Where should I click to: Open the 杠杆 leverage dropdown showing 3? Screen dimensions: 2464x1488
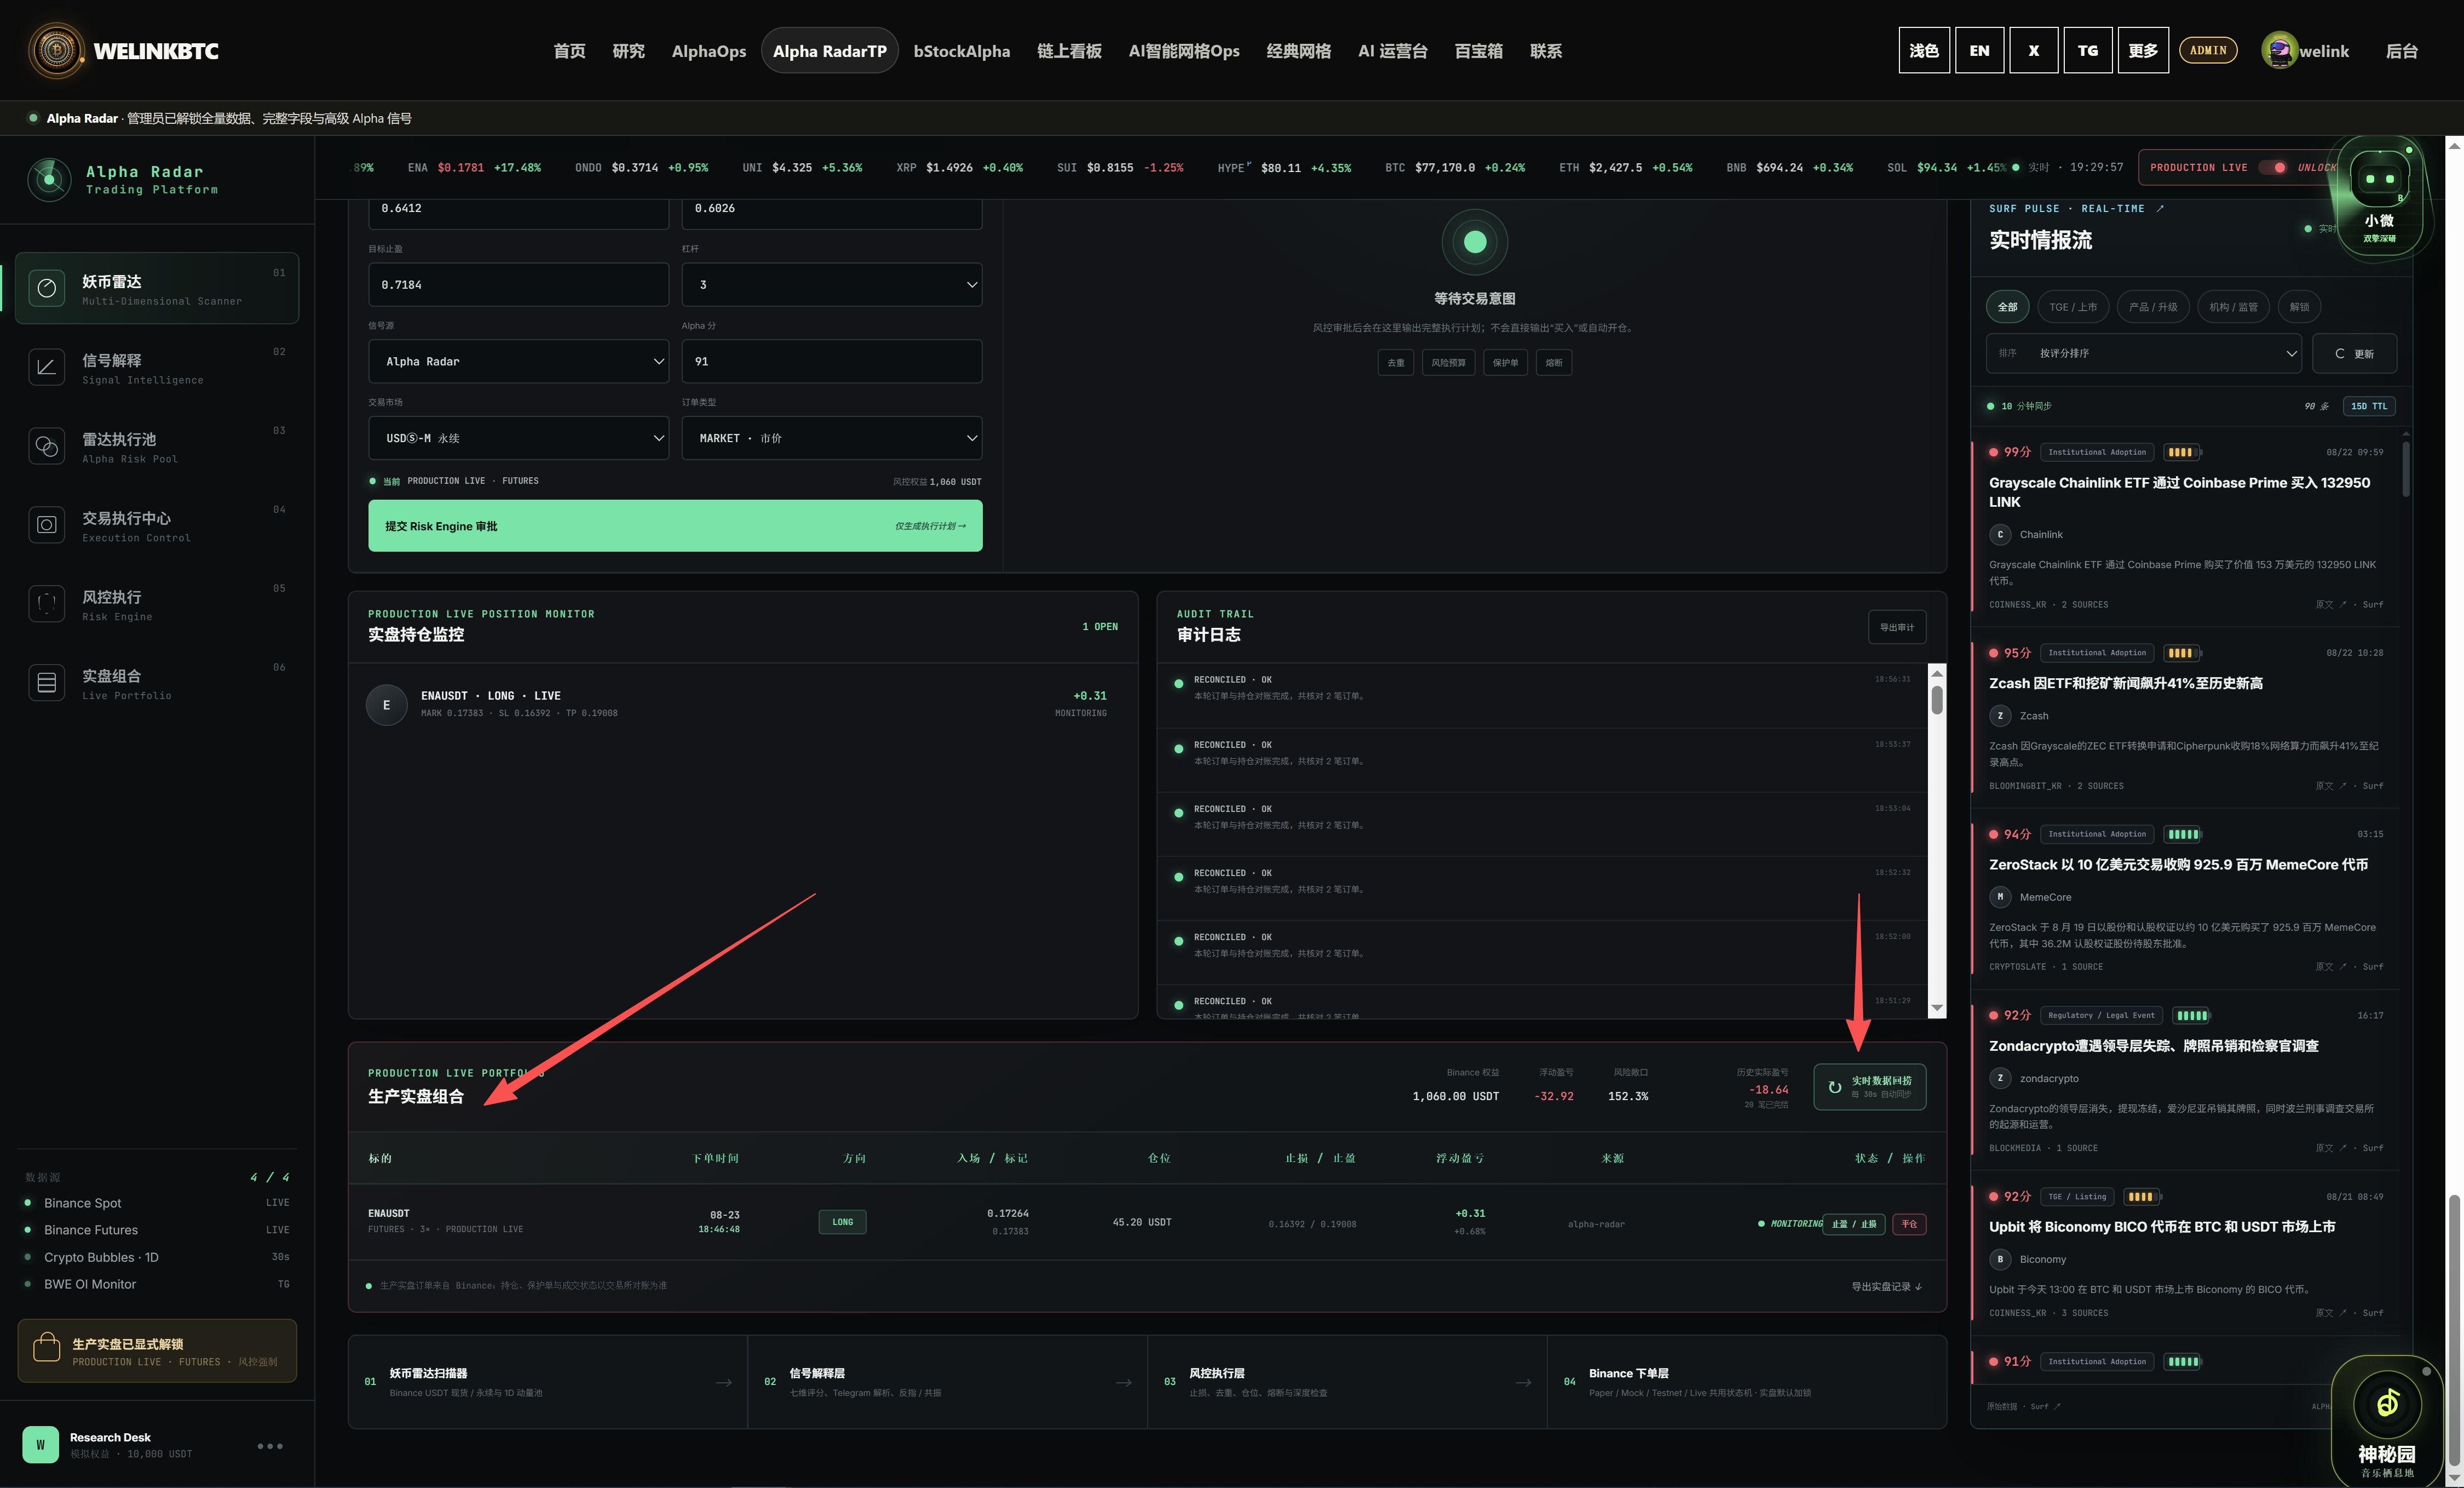[x=831, y=284]
